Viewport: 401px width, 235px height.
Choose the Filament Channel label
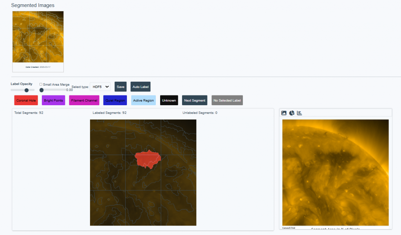tap(84, 100)
